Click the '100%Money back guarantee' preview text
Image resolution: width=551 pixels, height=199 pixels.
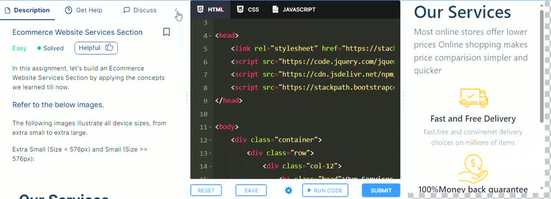473,190
